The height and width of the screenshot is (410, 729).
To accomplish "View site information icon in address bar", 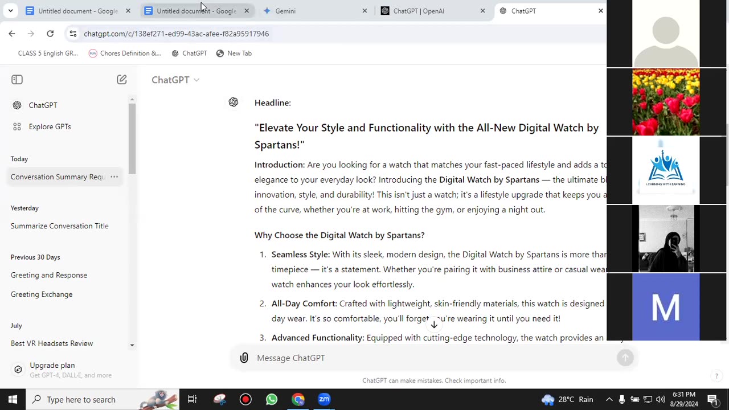I will click(x=73, y=34).
